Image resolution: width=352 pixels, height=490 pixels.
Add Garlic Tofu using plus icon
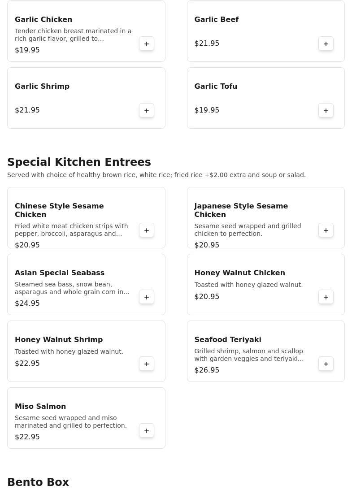(326, 111)
